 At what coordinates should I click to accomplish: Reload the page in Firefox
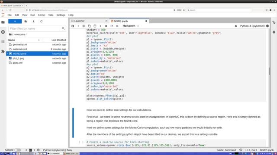10,10
